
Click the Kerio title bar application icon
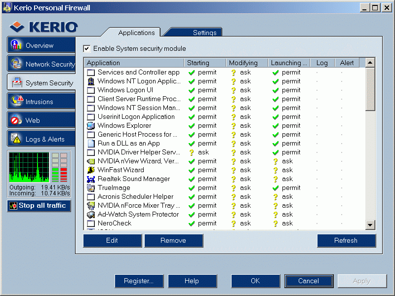[7, 7]
